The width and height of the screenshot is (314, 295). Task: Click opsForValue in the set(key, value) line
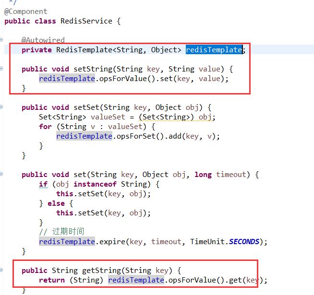(123, 79)
